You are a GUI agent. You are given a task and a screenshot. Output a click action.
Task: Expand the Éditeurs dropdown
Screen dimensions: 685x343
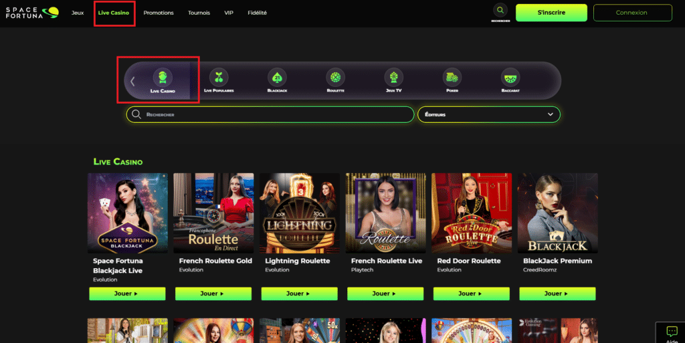click(x=489, y=114)
